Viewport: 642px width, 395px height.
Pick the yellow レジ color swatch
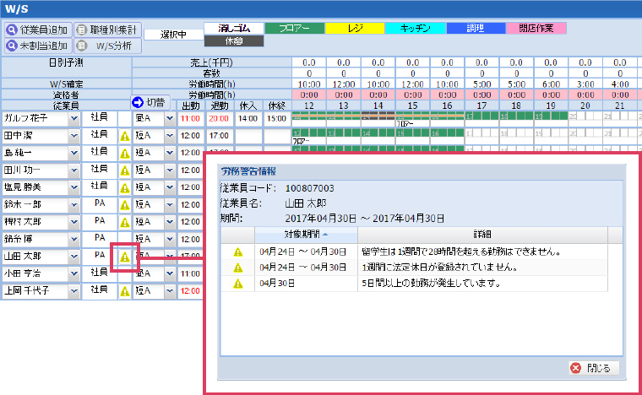(355, 28)
